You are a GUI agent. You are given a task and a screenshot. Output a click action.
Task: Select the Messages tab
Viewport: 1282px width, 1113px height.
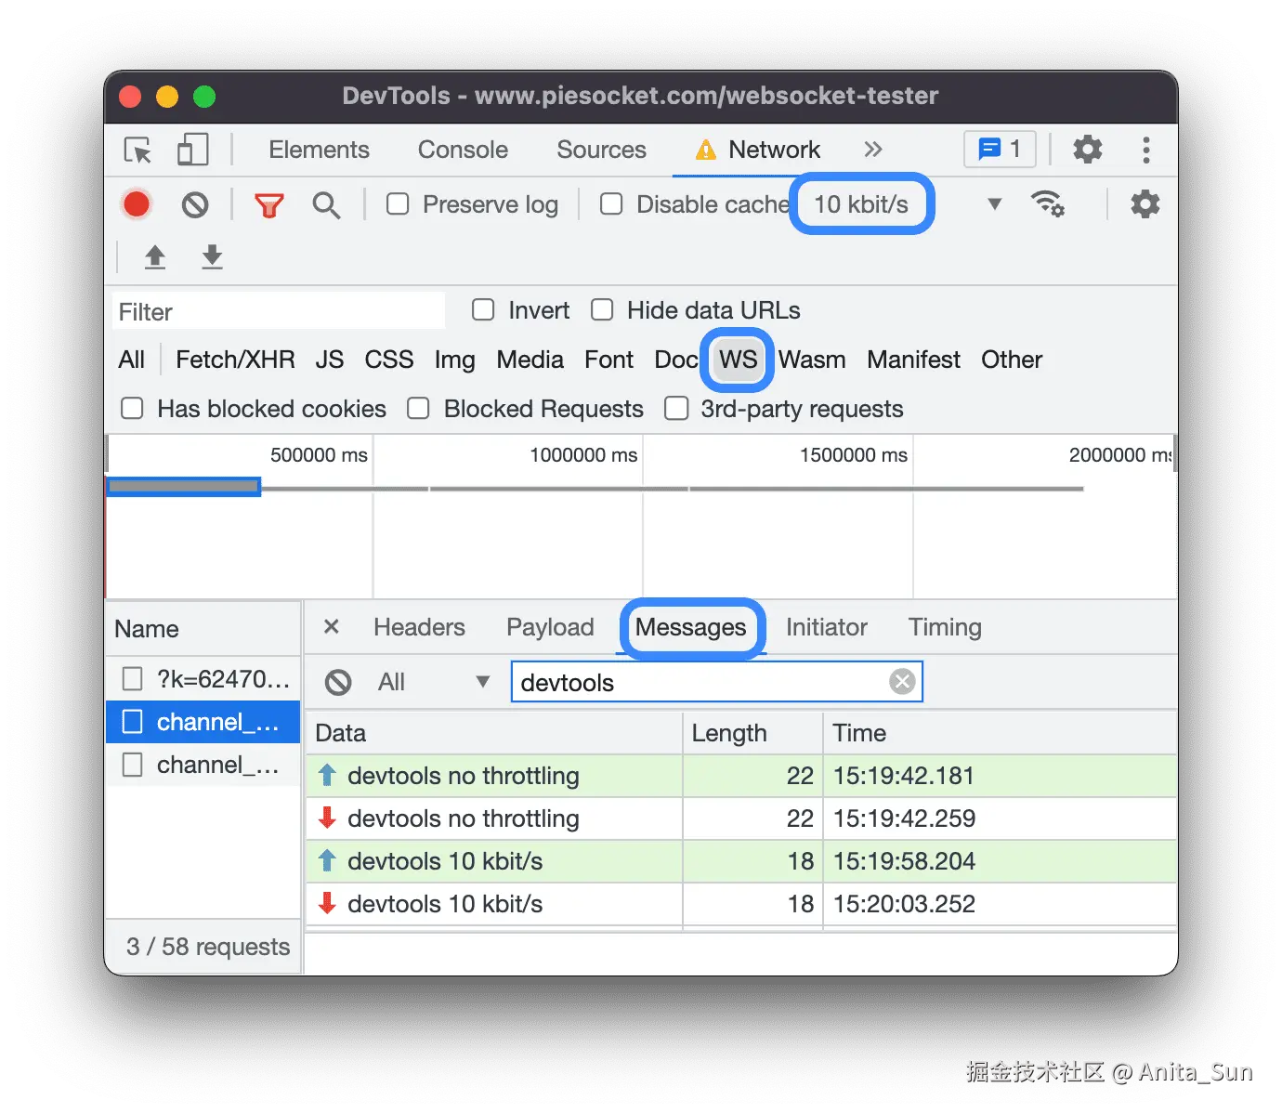point(691,627)
